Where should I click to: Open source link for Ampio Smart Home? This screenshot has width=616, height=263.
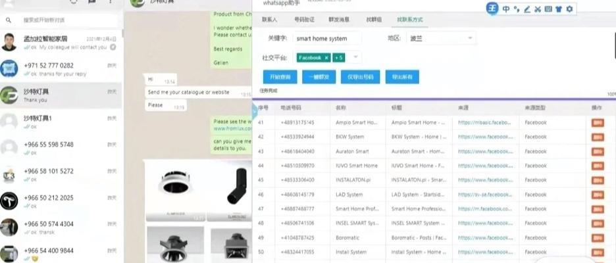pyautogui.click(x=485, y=123)
